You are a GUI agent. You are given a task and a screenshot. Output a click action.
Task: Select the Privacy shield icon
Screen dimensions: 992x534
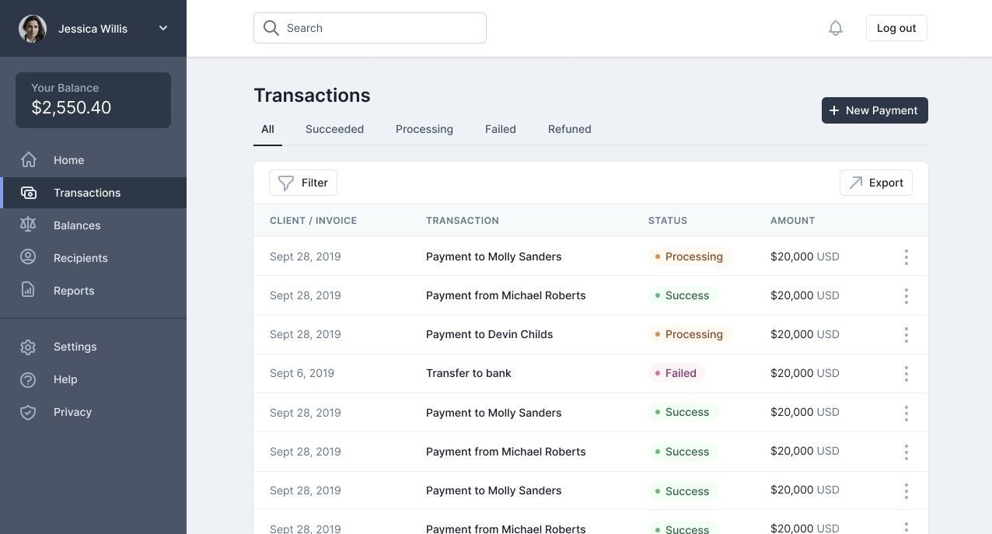point(29,412)
